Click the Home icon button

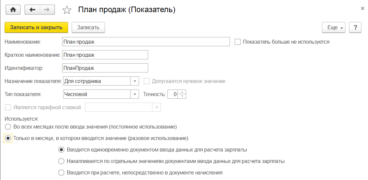13,10
